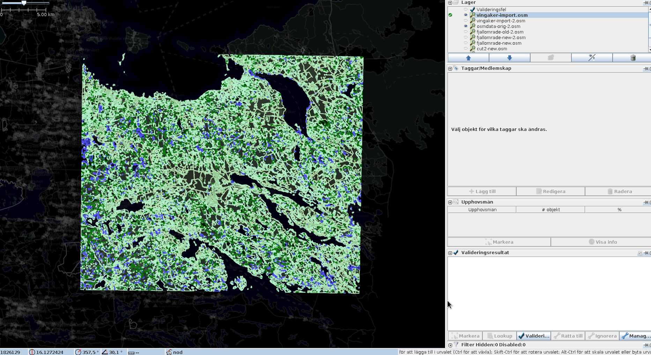Click the Manage ignore button

point(636,336)
